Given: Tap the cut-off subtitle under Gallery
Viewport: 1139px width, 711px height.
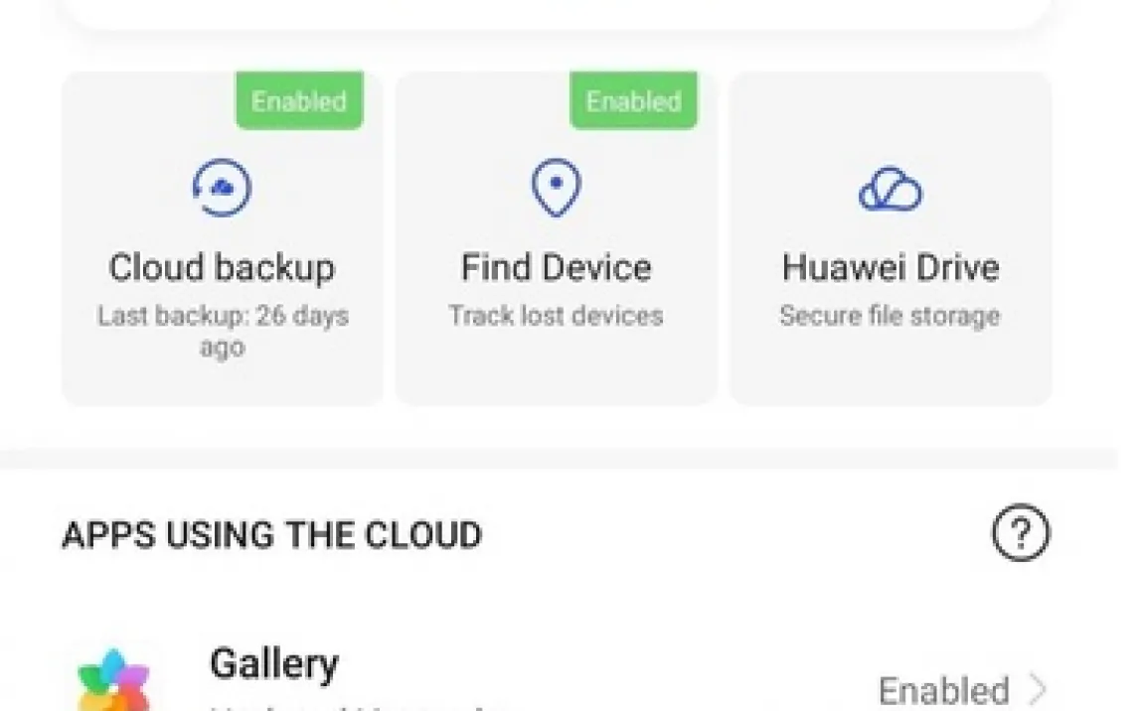Looking at the screenshot, I should [x=358, y=707].
